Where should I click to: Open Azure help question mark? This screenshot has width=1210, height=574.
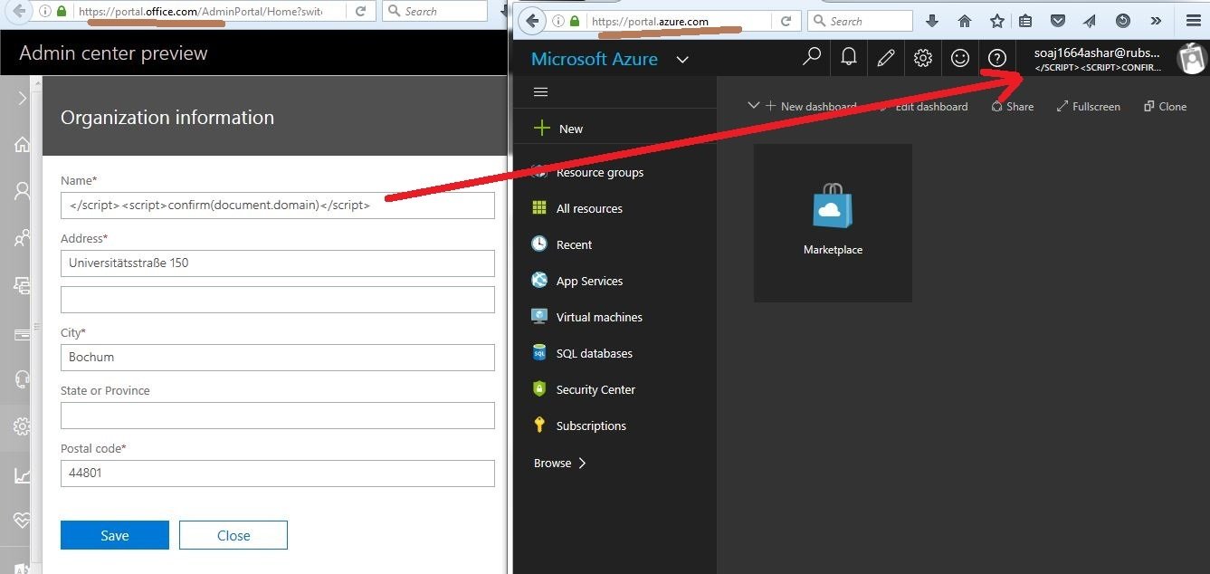tap(997, 58)
